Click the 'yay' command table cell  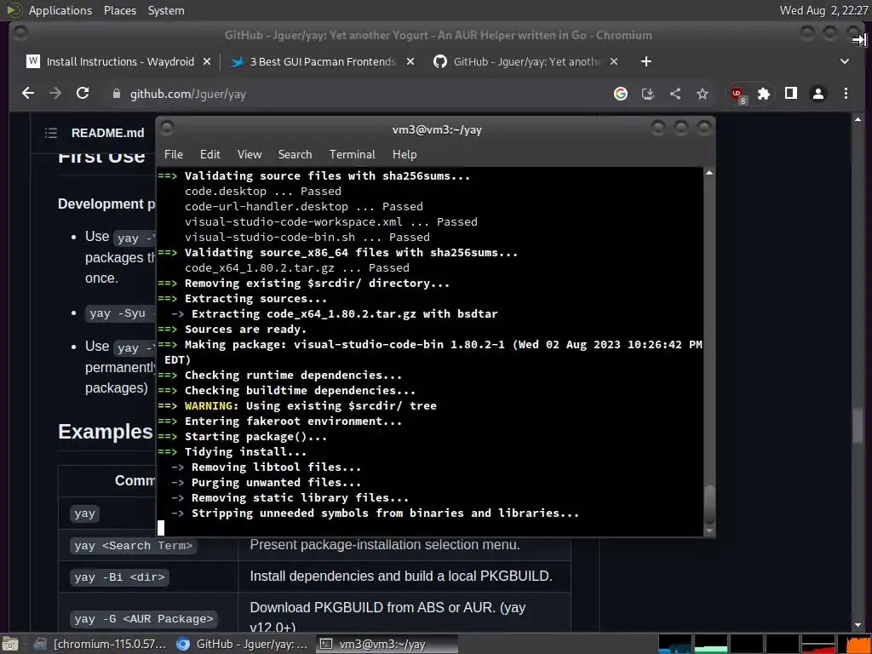point(85,513)
